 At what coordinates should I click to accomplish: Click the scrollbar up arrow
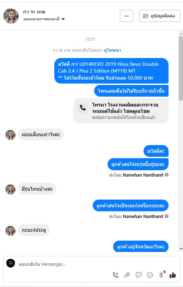click(181, 34)
